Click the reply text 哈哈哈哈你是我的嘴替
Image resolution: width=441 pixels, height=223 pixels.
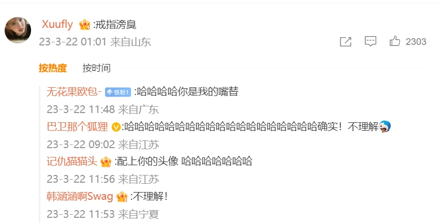[x=188, y=92]
